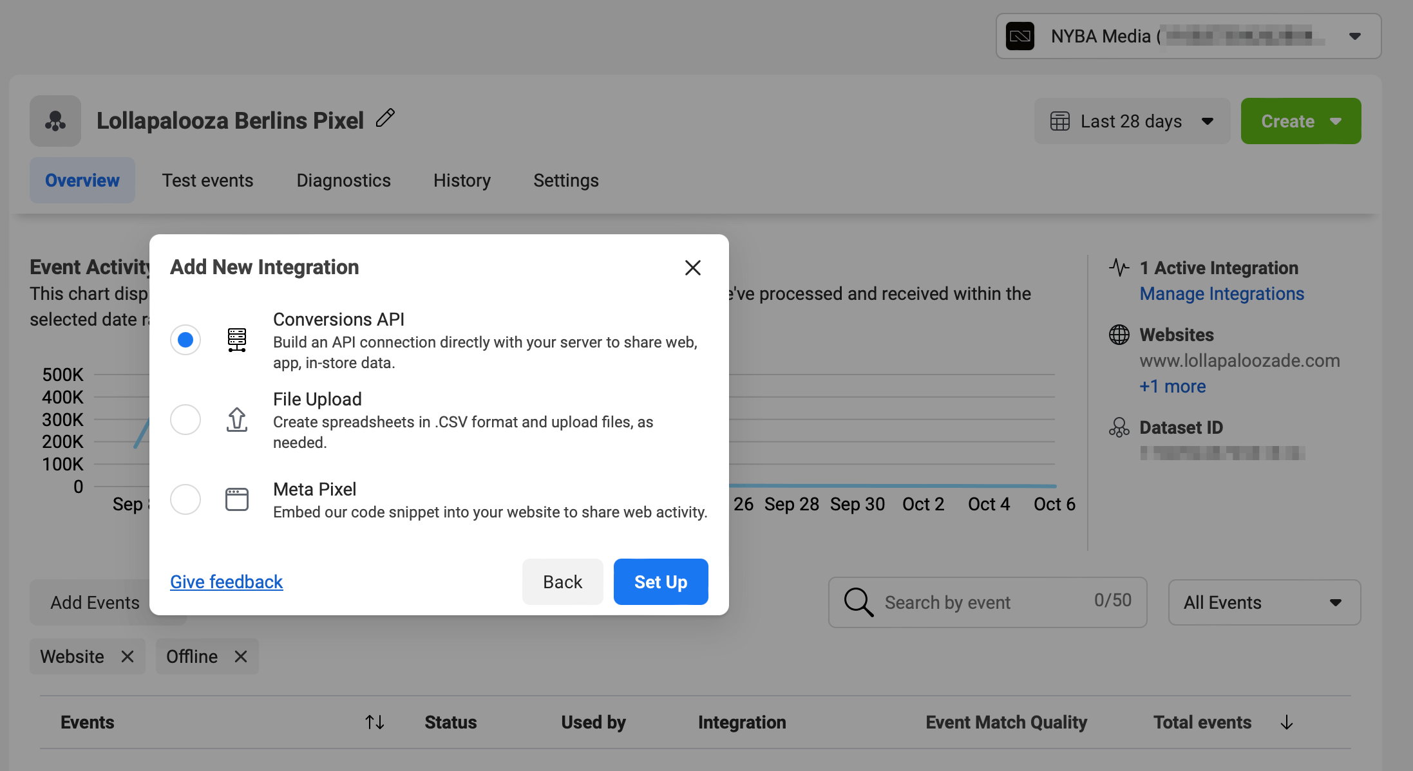Remove the Offline filter chip
Screen dimensions: 1413x771
(241, 656)
